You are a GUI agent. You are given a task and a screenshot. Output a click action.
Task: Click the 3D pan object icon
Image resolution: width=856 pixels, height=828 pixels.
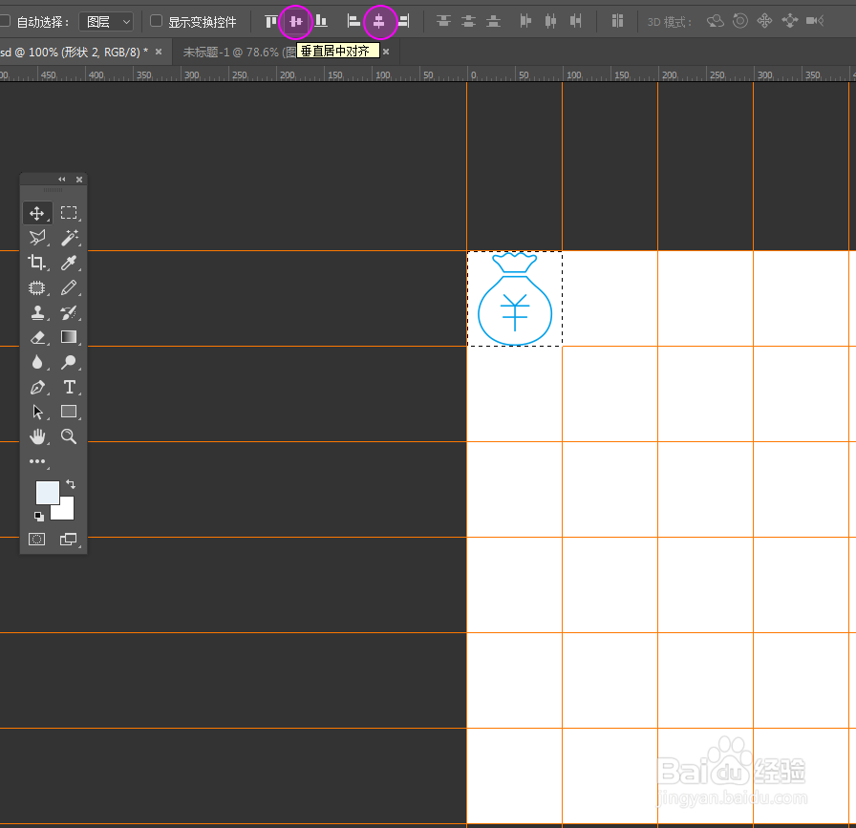tap(764, 21)
